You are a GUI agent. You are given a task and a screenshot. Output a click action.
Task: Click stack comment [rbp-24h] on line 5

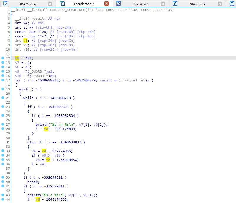point(63,27)
